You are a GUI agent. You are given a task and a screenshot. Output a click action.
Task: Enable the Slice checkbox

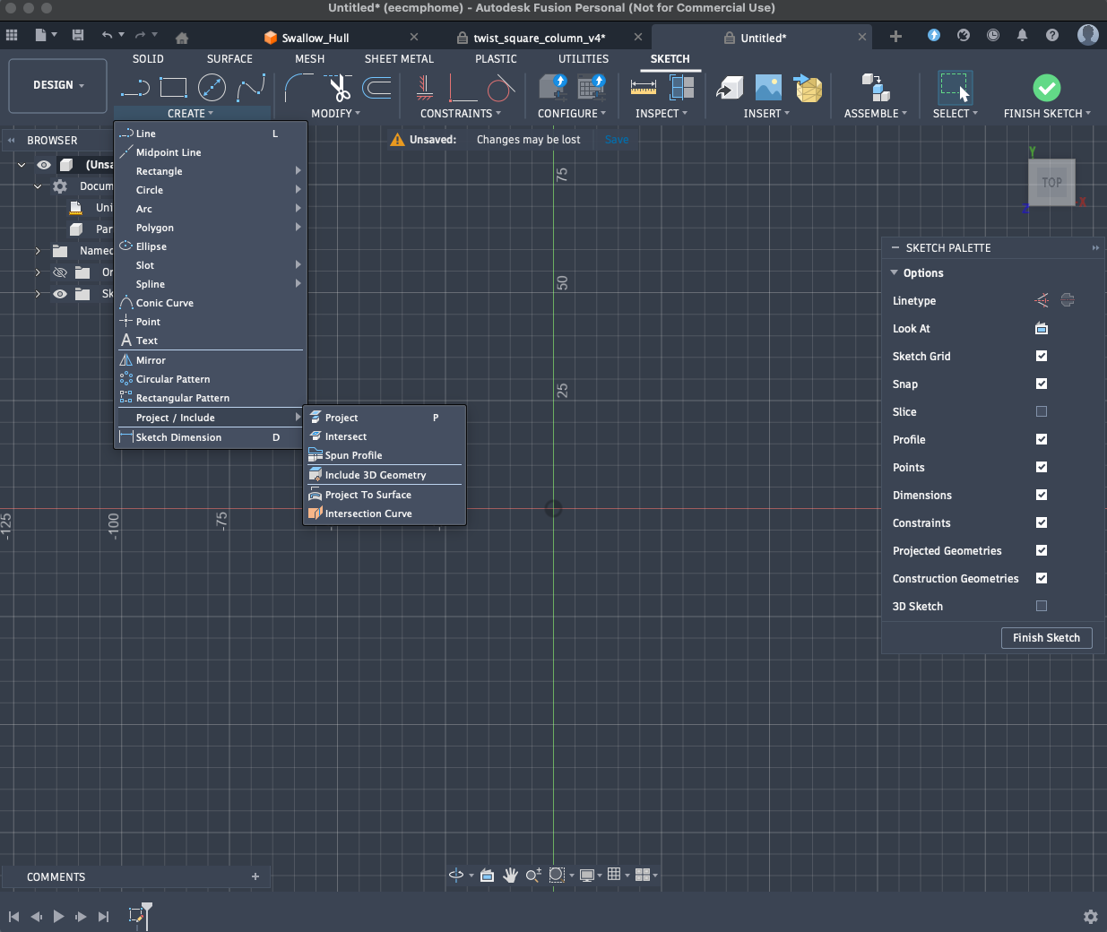click(x=1041, y=411)
